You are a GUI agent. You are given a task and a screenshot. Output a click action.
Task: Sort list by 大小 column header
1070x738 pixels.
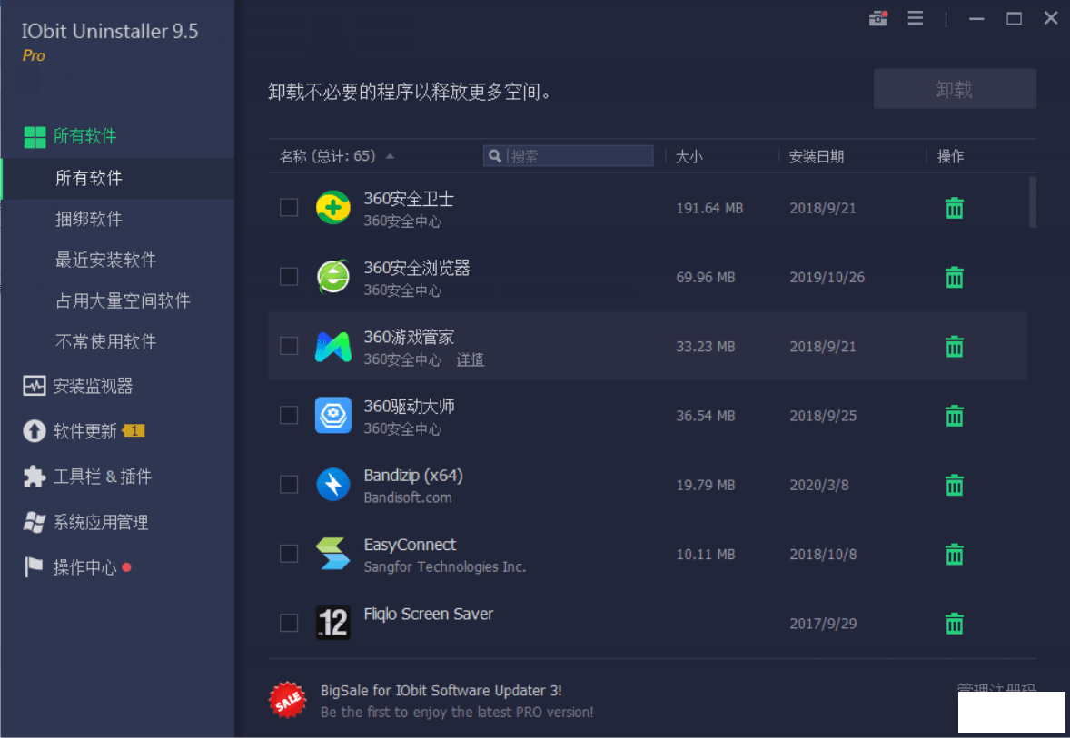(x=689, y=157)
